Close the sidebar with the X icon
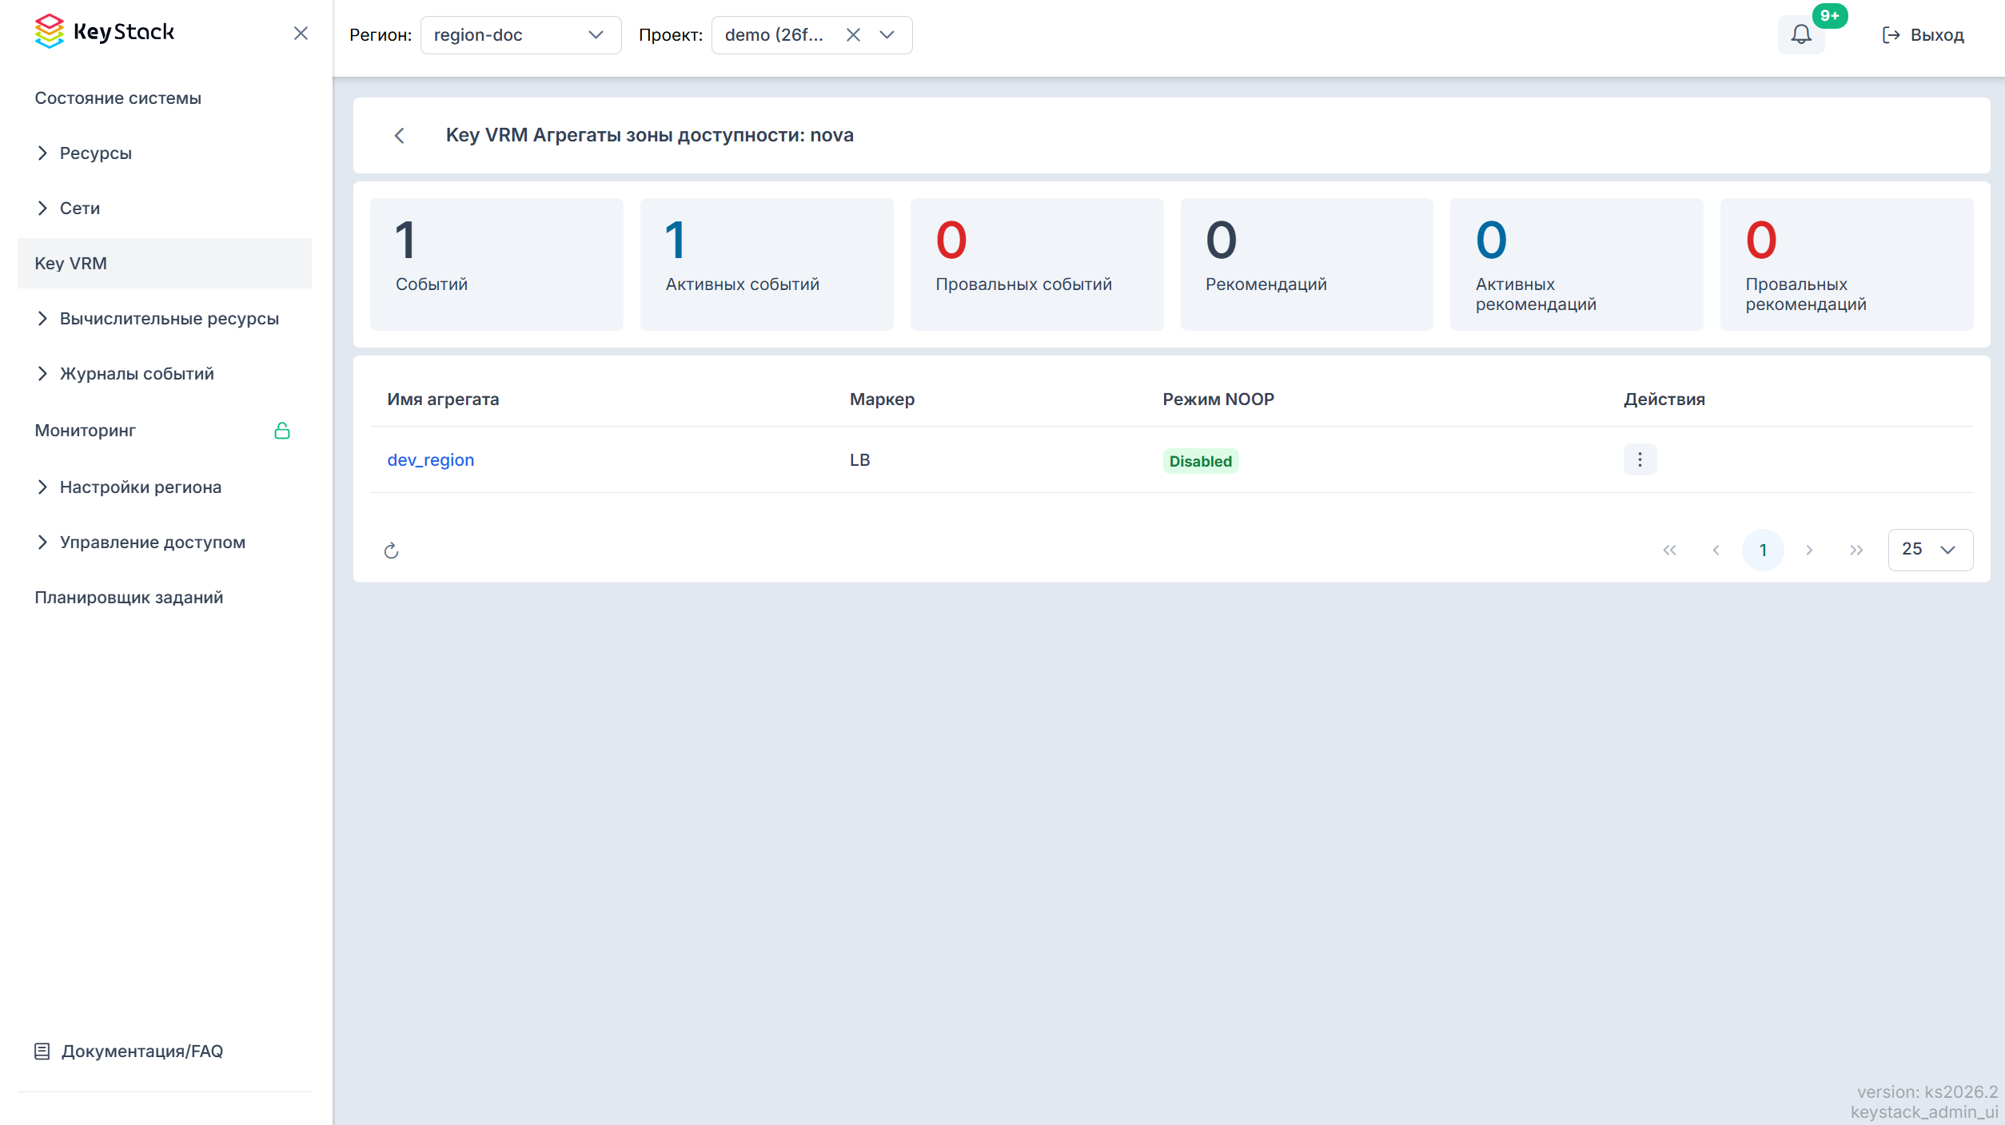The width and height of the screenshot is (2005, 1125). pyautogui.click(x=301, y=33)
